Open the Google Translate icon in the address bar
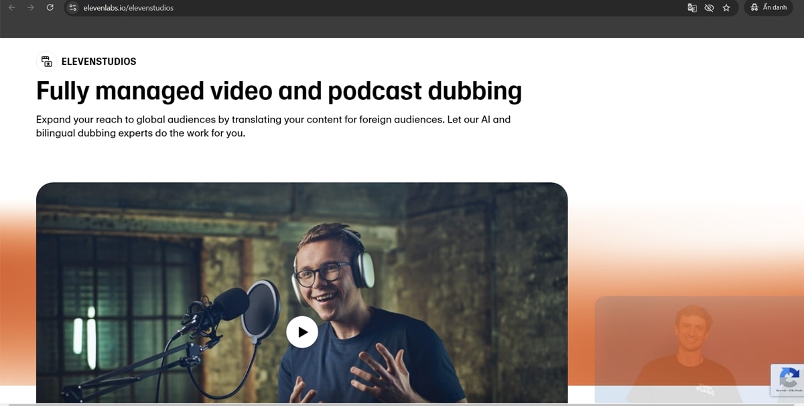Viewport: 804px width, 406px height. (692, 7)
